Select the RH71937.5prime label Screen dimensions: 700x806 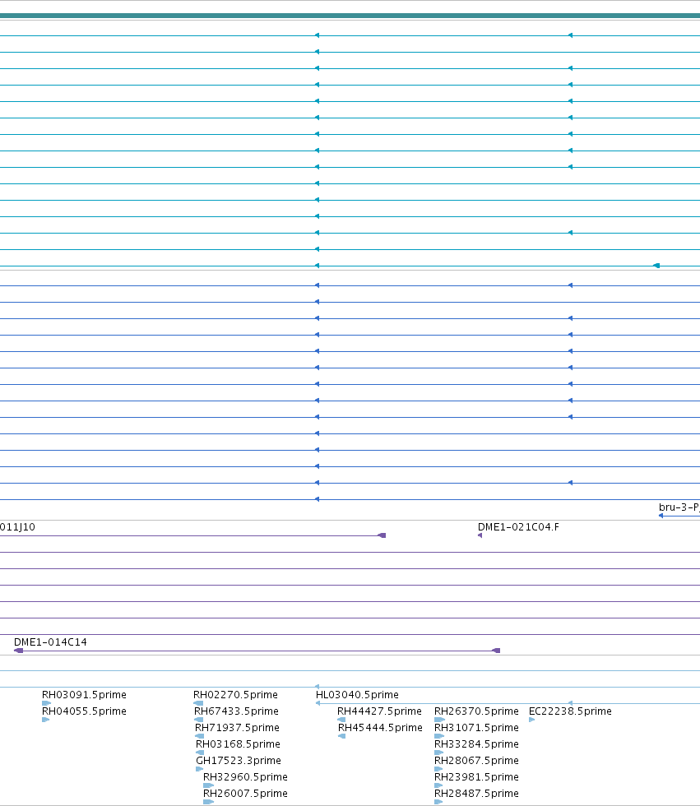[x=237, y=727]
